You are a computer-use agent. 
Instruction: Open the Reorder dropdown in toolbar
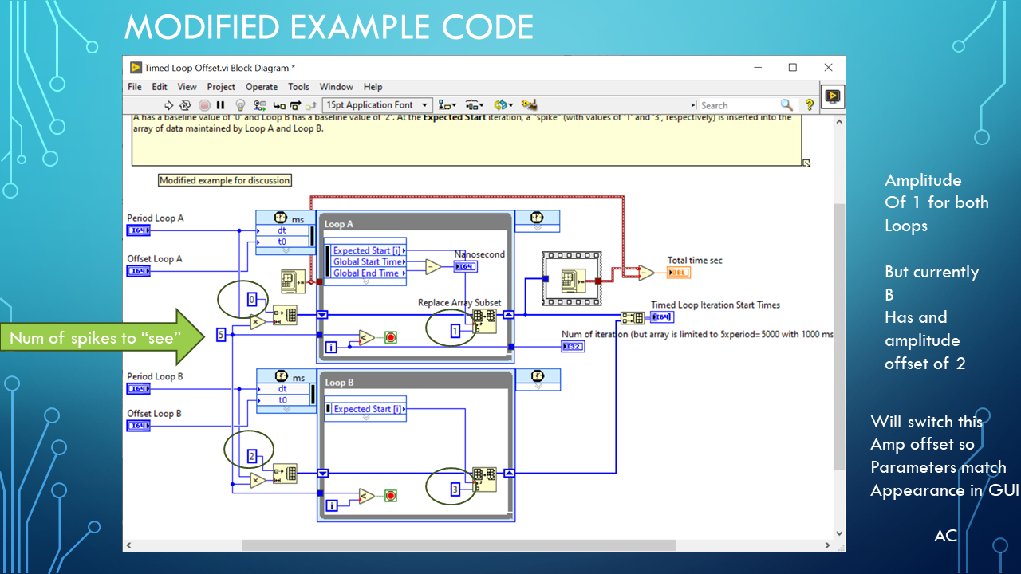click(x=503, y=105)
